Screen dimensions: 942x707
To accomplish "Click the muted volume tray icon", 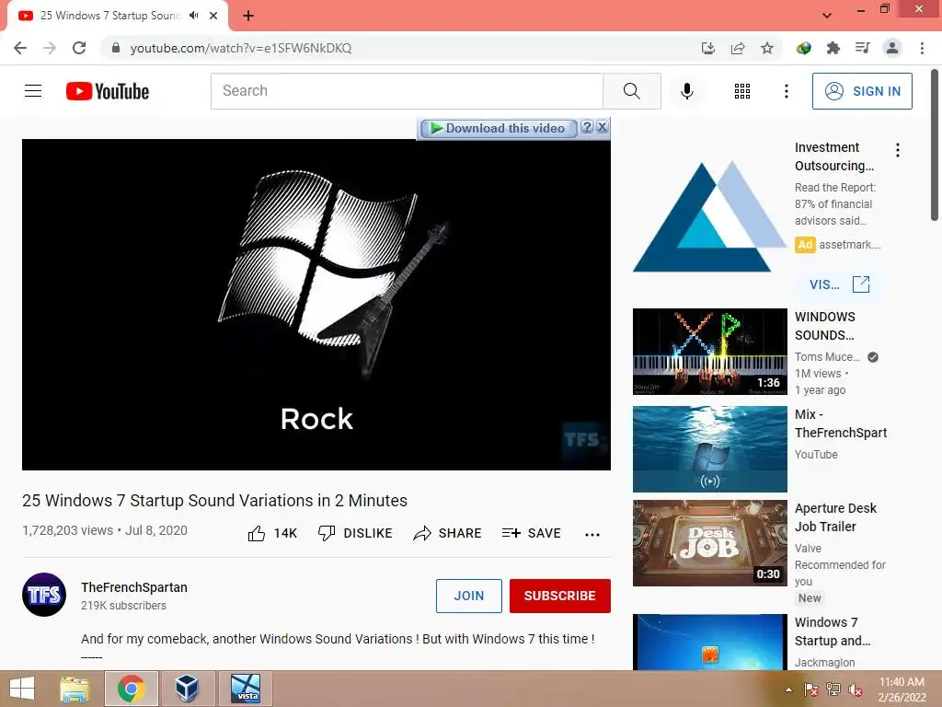I will click(x=856, y=690).
